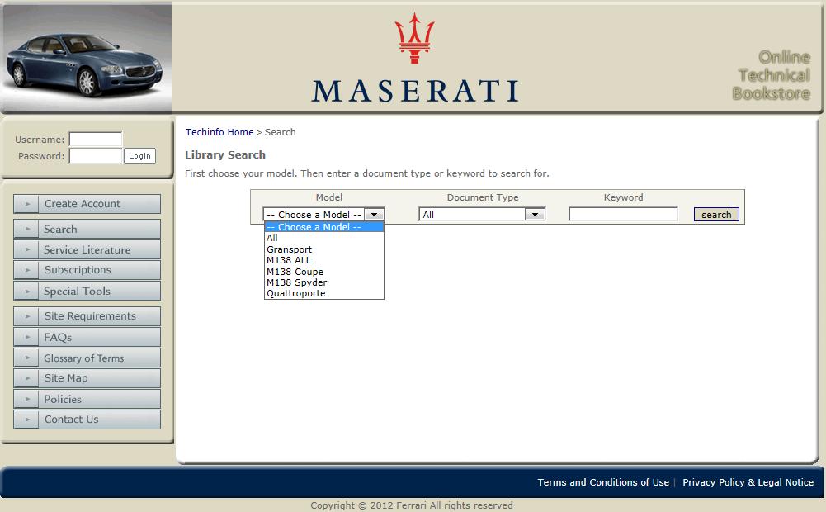This screenshot has height=512, width=826.
Task: Choose M138 ALL from the Model list
Action: click(324, 260)
